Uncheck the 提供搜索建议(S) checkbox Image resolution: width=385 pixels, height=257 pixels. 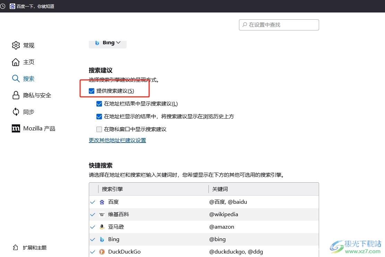(x=92, y=91)
